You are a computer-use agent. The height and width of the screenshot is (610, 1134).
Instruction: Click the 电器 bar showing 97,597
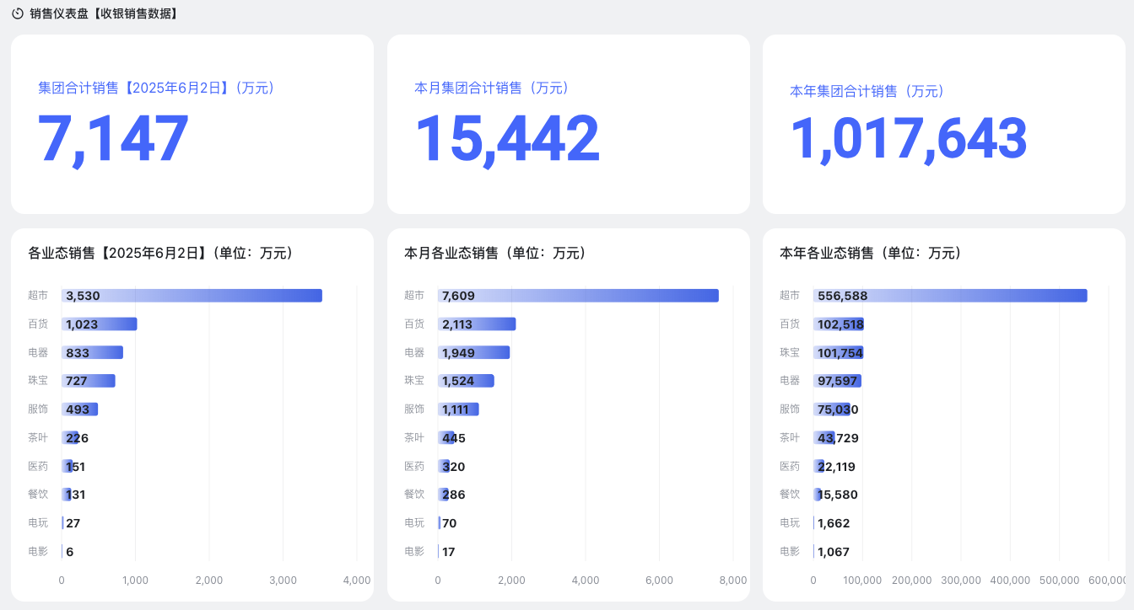(837, 381)
